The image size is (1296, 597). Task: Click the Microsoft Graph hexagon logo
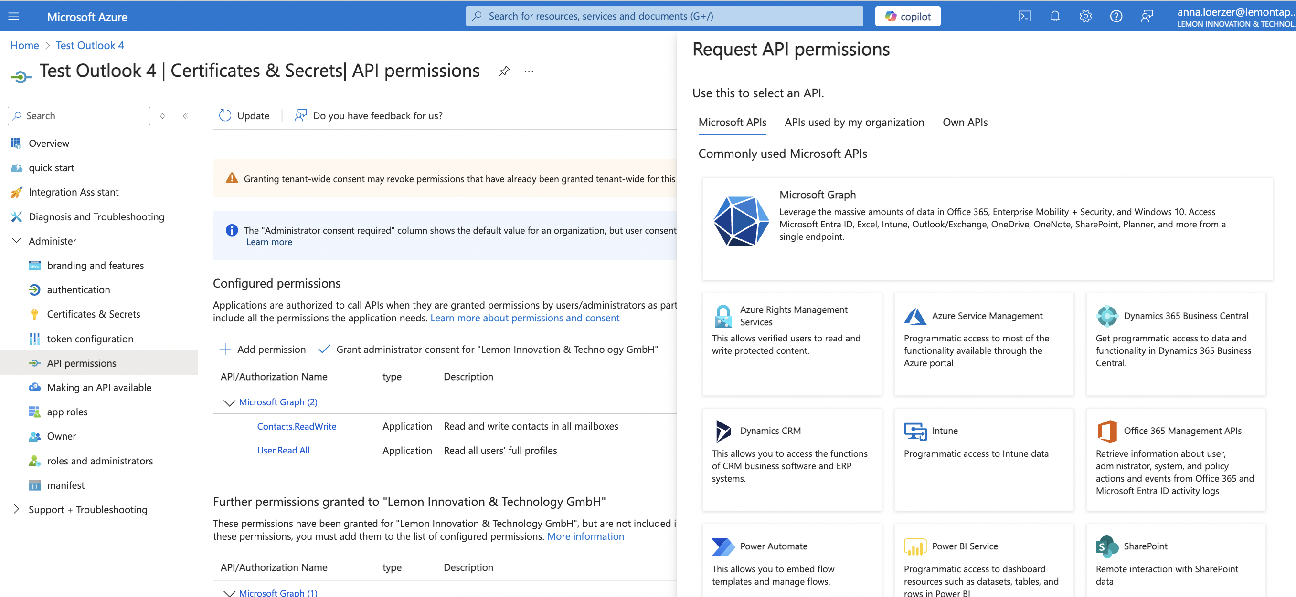(741, 221)
